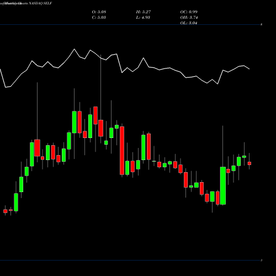The image size is (276, 276).
Task: Click the OL: 3.04 value
Action: 189,23
